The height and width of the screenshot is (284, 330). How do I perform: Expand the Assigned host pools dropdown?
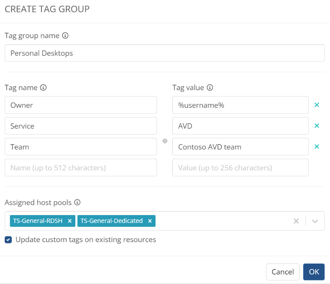pyautogui.click(x=315, y=221)
